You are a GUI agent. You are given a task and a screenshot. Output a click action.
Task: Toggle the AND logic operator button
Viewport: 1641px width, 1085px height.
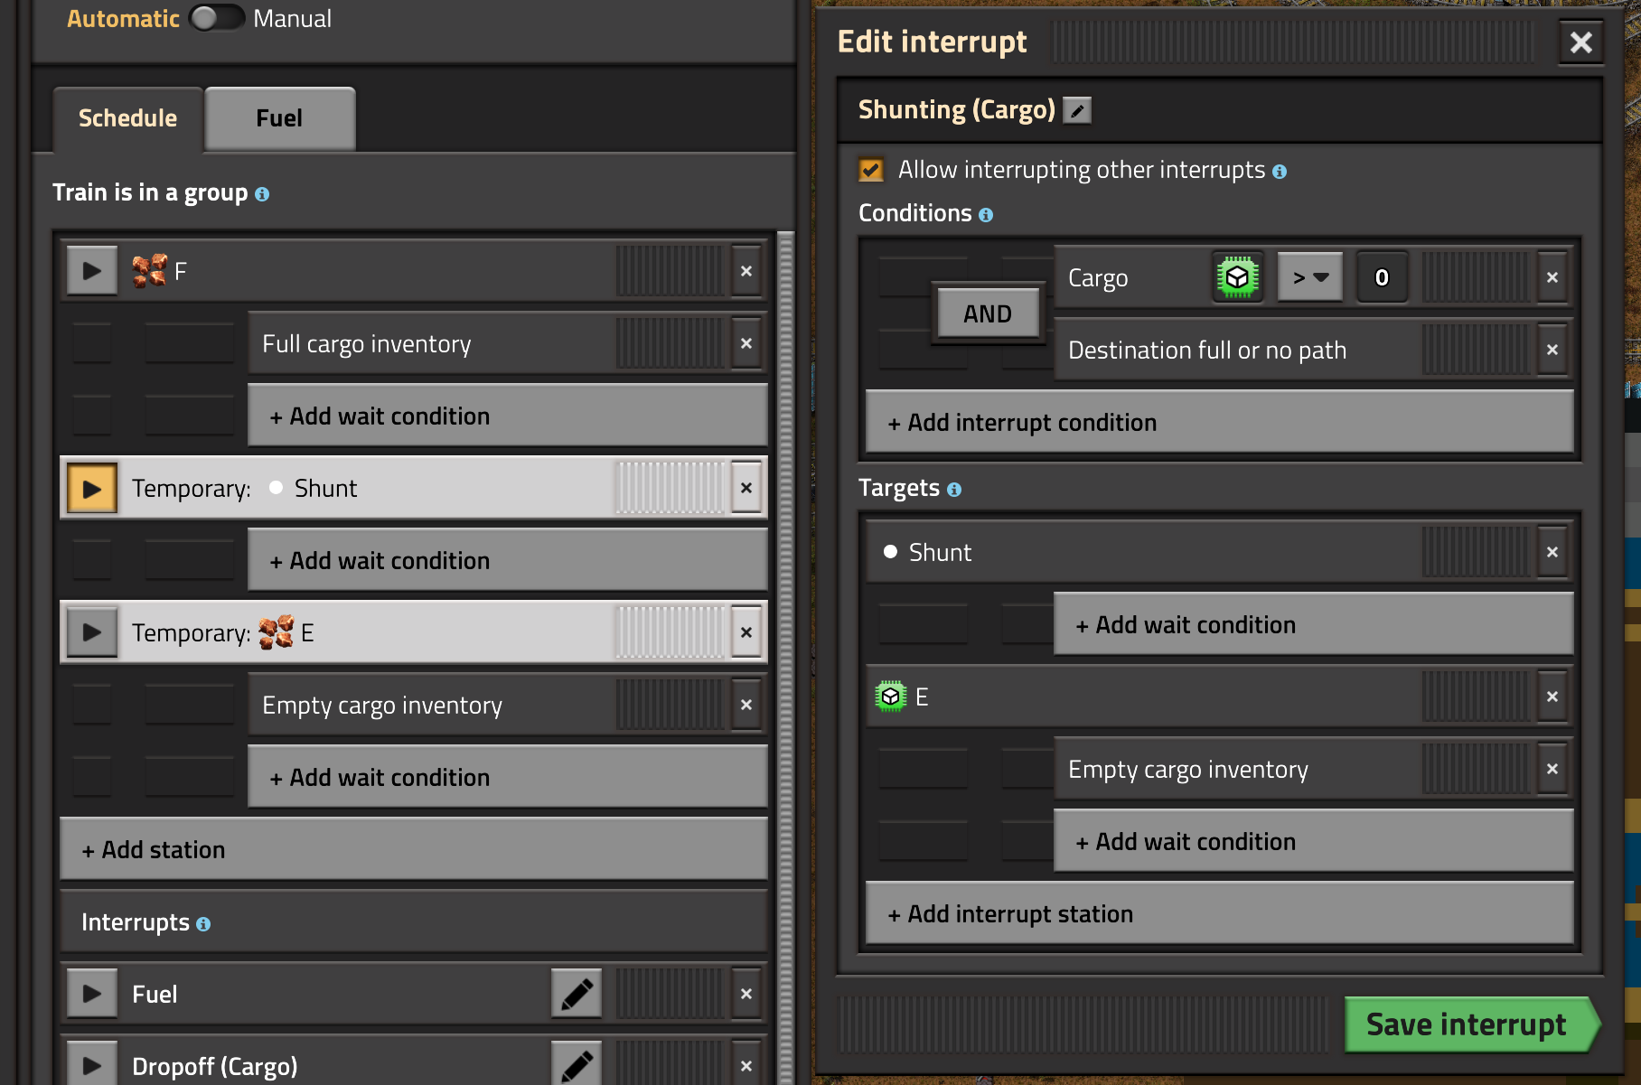987,313
